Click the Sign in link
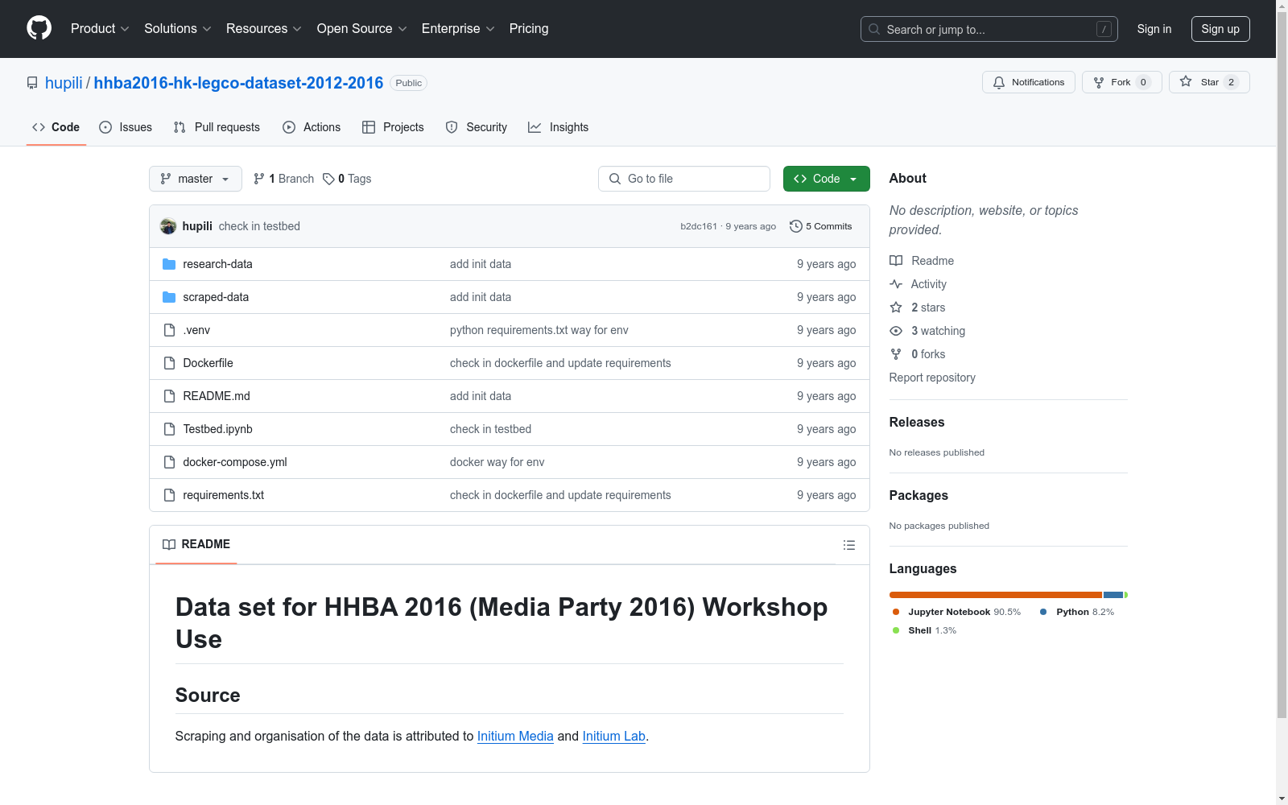Viewport: 1288px width, 805px height. click(x=1154, y=29)
